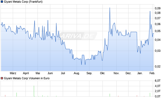Select the 'Okt.' month label on the axis
The image size is (165, 99).
click(x=102, y=73)
